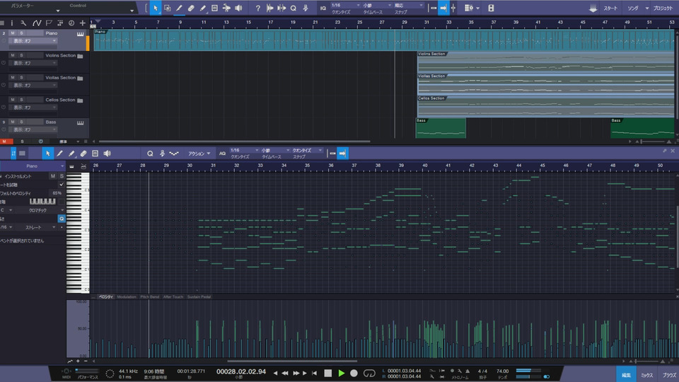Screen dimensions: 679x382
Task: Click the Stop button in transport
Action: tap(327, 373)
